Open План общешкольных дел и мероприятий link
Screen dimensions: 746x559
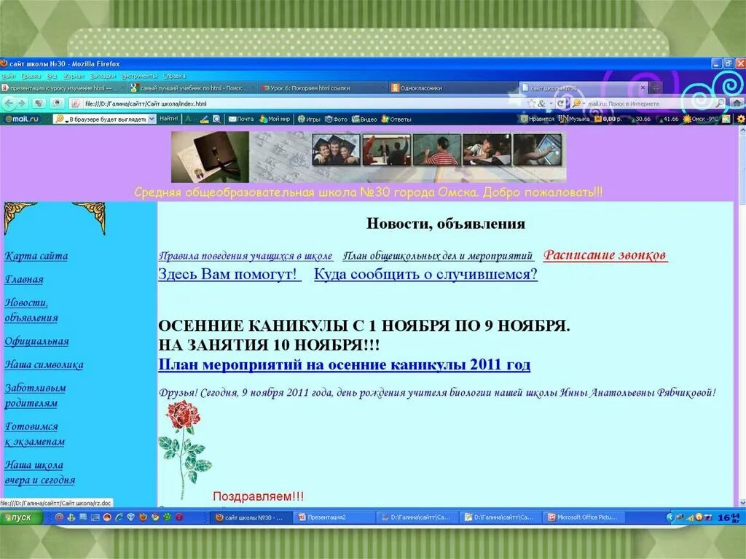[x=438, y=256]
